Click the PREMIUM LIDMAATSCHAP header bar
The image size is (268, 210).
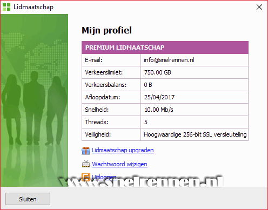(165, 48)
